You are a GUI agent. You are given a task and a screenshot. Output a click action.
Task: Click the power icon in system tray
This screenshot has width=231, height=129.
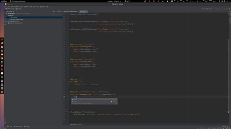click(227, 1)
